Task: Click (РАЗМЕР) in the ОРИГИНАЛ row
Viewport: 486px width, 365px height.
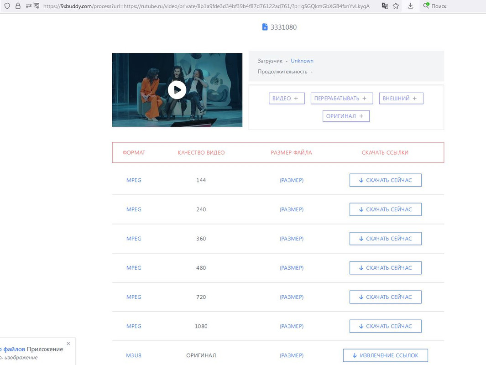Action: click(292, 355)
